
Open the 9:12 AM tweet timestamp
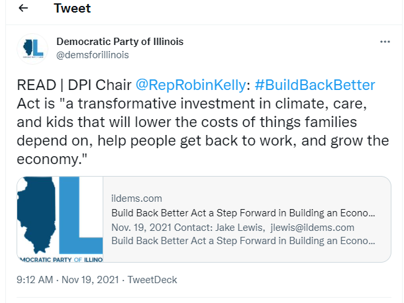[35, 280]
